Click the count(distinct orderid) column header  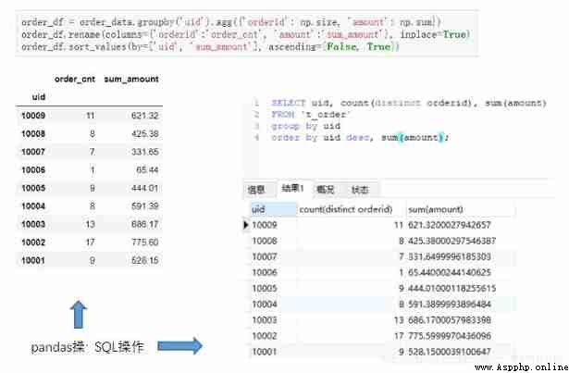click(346, 209)
